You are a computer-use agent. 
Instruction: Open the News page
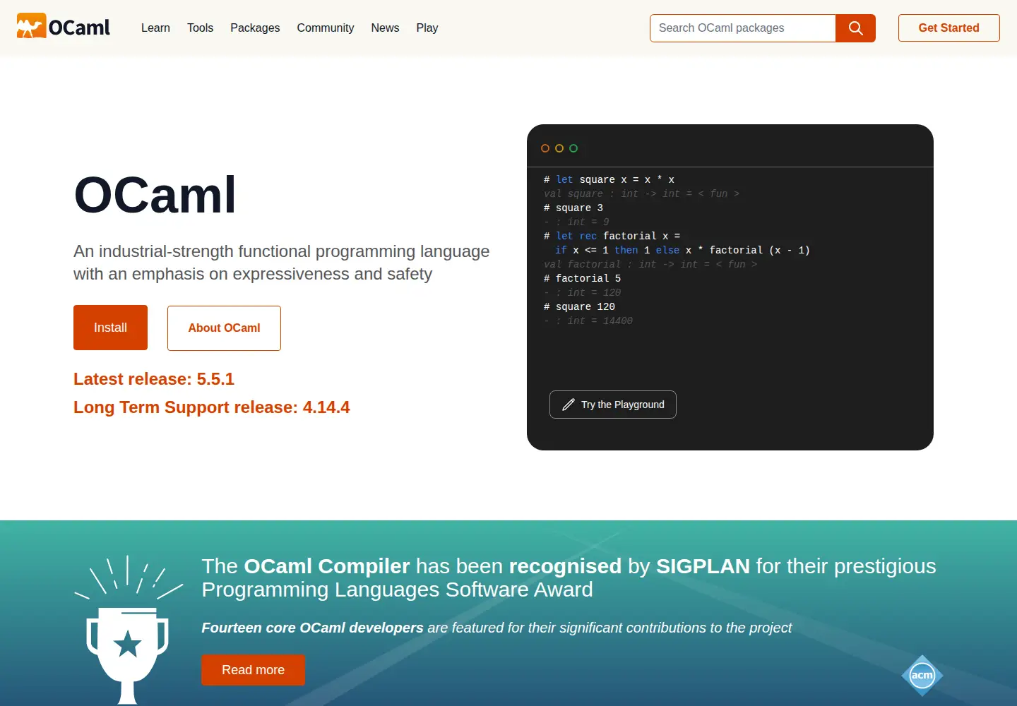pyautogui.click(x=385, y=28)
